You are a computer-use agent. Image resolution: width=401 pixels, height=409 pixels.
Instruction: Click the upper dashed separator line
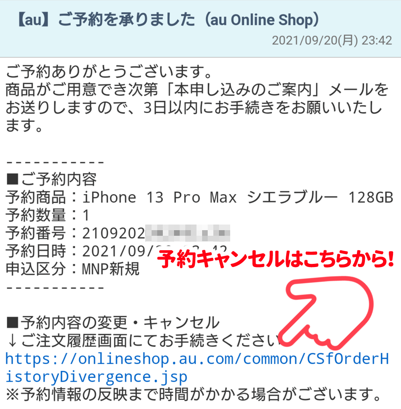pos(55,162)
